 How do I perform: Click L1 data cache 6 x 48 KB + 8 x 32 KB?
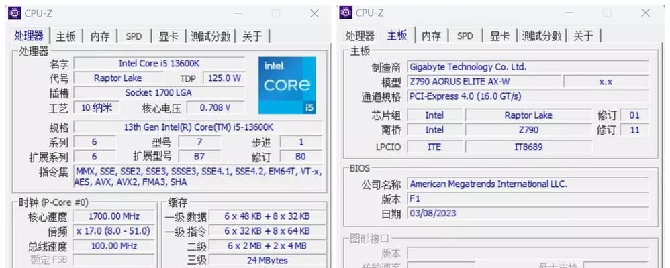click(x=267, y=216)
